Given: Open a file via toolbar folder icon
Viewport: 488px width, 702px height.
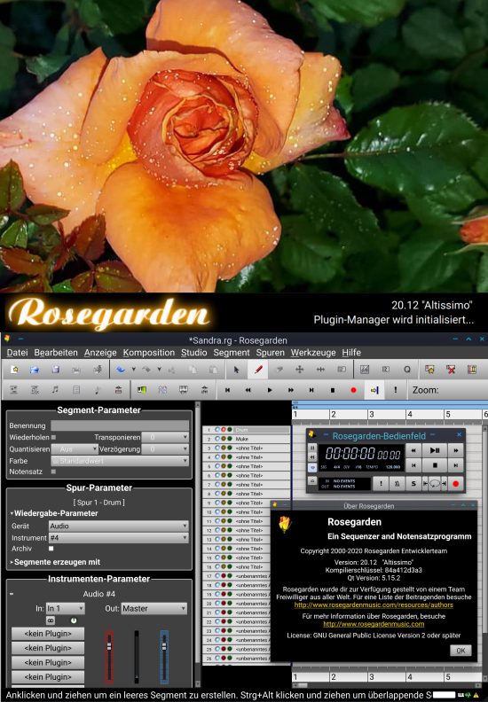Looking at the screenshot, I should pyautogui.click(x=35, y=370).
